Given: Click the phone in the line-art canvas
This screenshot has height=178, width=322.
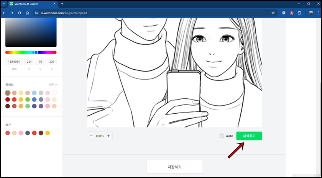Looking at the screenshot, I should click(183, 87).
